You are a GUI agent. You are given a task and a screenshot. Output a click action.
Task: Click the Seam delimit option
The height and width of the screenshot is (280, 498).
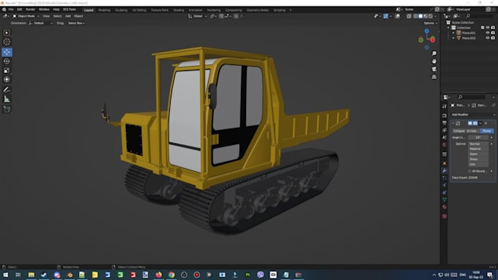(x=479, y=154)
